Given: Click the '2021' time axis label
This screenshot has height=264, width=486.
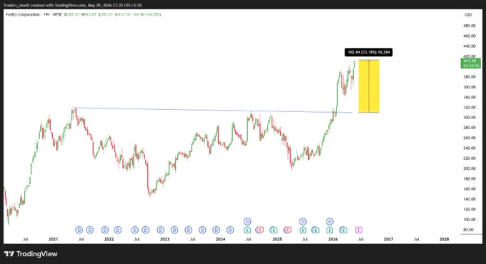Looking at the screenshot, I should [54, 239].
